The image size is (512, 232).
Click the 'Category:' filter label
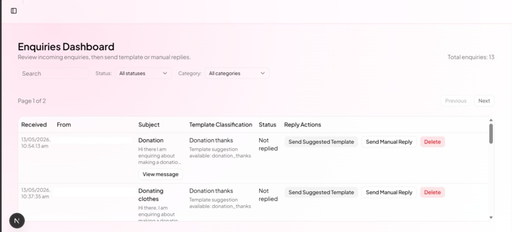190,73
